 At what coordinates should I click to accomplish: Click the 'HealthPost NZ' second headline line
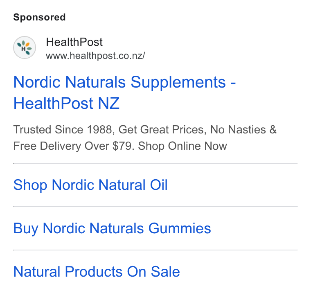[66, 103]
